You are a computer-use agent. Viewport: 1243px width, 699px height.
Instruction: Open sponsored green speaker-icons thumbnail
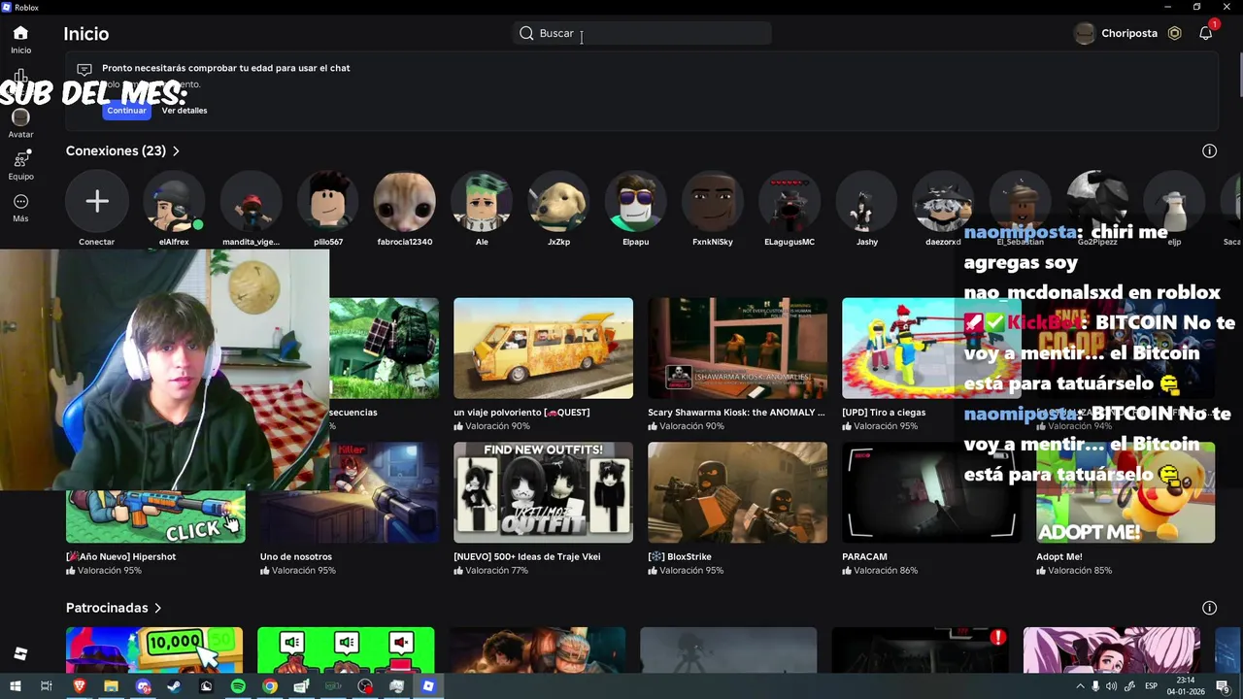click(346, 650)
